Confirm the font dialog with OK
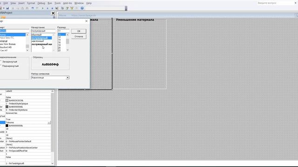The width and height of the screenshot is (298, 167). [x=79, y=31]
